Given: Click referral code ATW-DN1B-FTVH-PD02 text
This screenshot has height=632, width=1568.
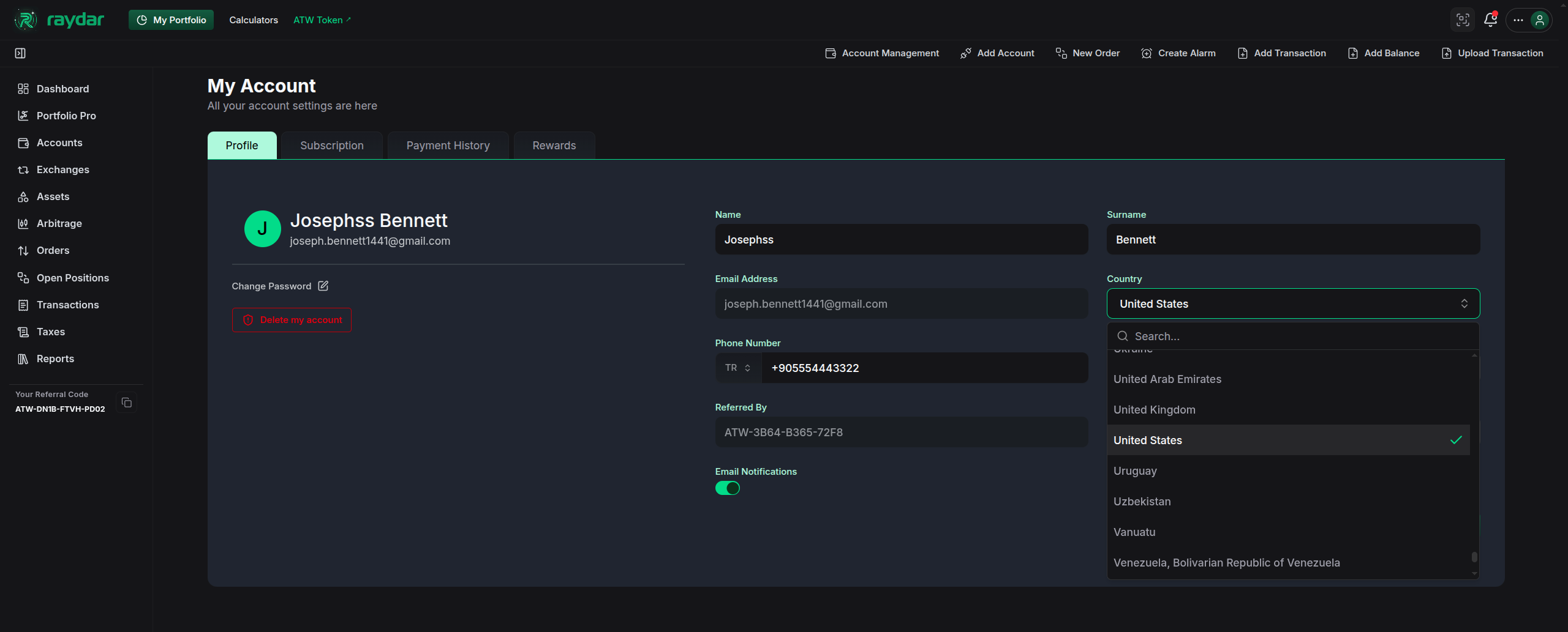Looking at the screenshot, I should coord(60,409).
